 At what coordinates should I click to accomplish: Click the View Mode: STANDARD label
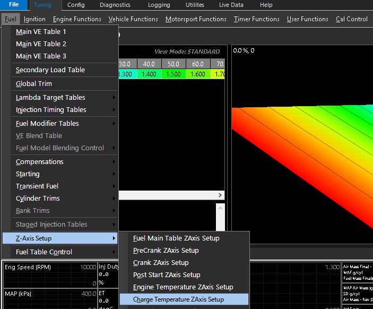tap(187, 51)
